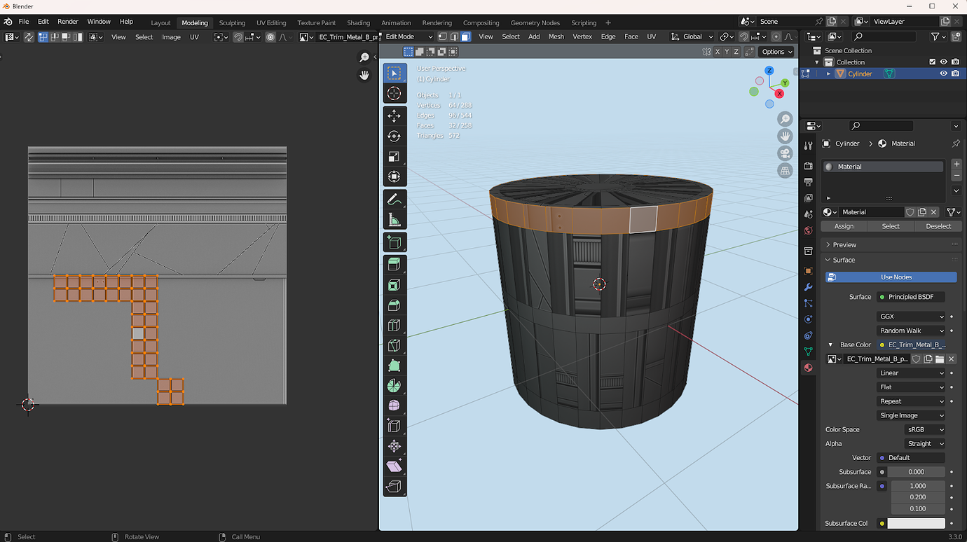The height and width of the screenshot is (542, 967).
Task: Open the Mesh menu in the viewport header
Action: [556, 36]
